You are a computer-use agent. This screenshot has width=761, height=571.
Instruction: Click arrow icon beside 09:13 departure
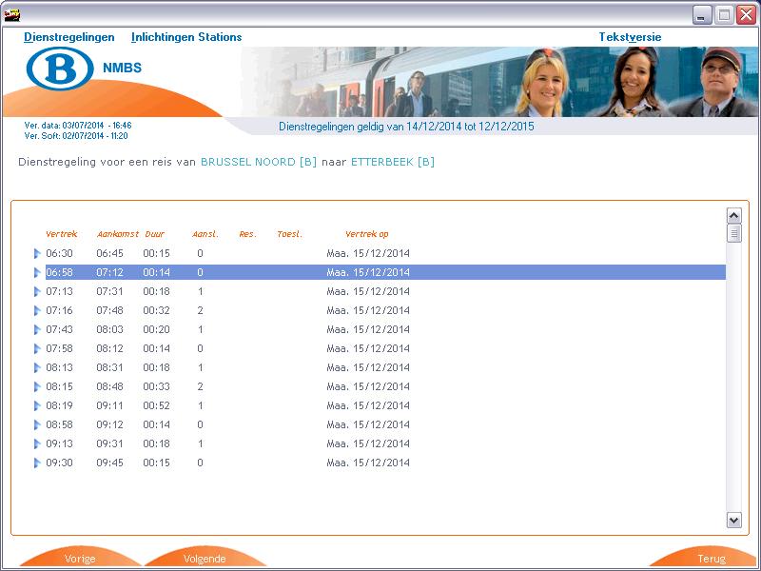click(37, 444)
